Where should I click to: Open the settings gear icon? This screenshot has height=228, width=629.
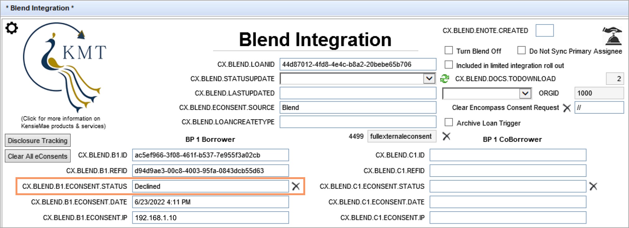[x=12, y=28]
